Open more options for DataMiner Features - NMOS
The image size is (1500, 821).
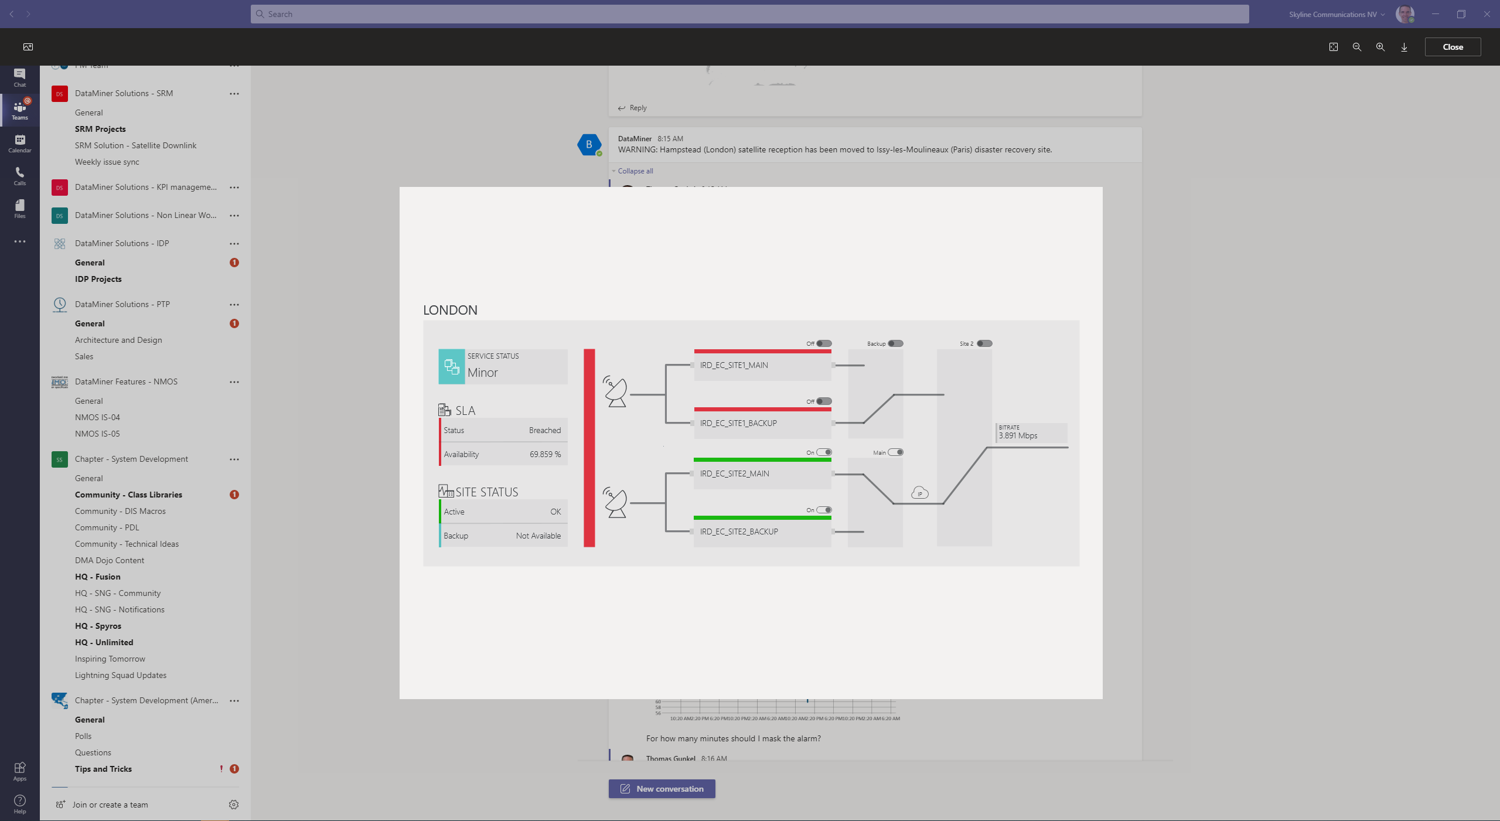coord(234,382)
